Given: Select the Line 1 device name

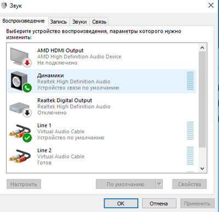Looking at the screenshot, I should tap(44, 125).
